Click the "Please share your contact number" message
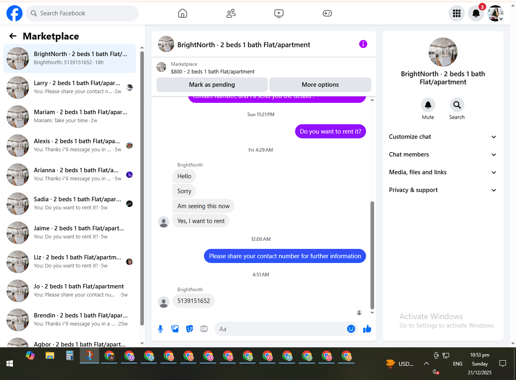This screenshot has width=516, height=380. pos(285,256)
